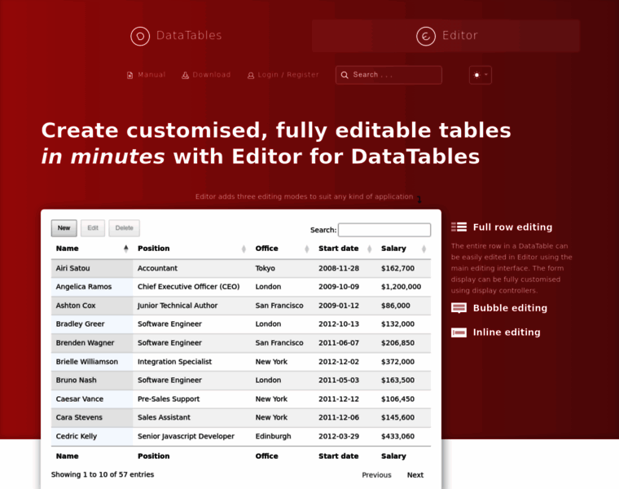The image size is (619, 489).
Task: Click the $433,060 salary cell
Action: pos(403,437)
